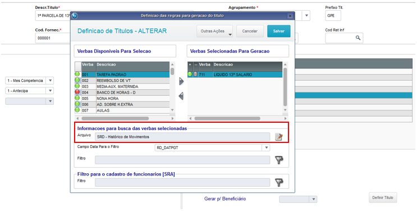This screenshot has width=417, height=222.
Task: Click the Definir Titulo button
Action: [x=383, y=197]
